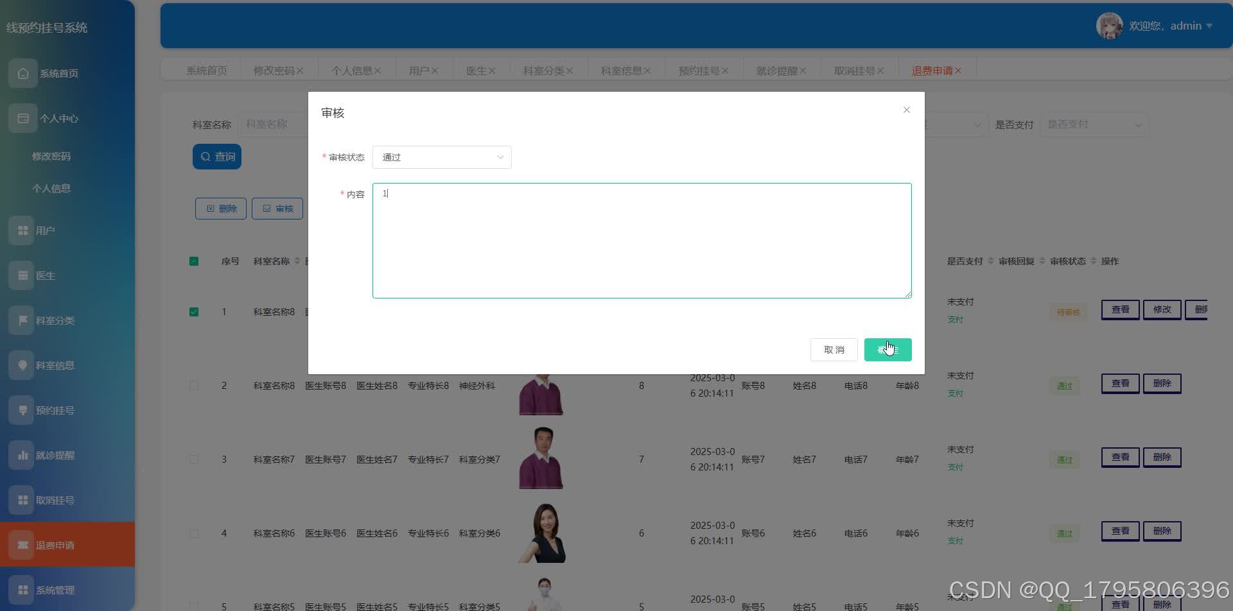
Task: Open the 是否支付 filter dropdown
Action: tap(1094, 125)
